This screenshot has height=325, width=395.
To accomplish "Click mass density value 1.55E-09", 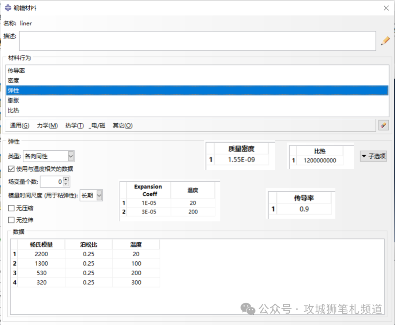I will coord(241,160).
